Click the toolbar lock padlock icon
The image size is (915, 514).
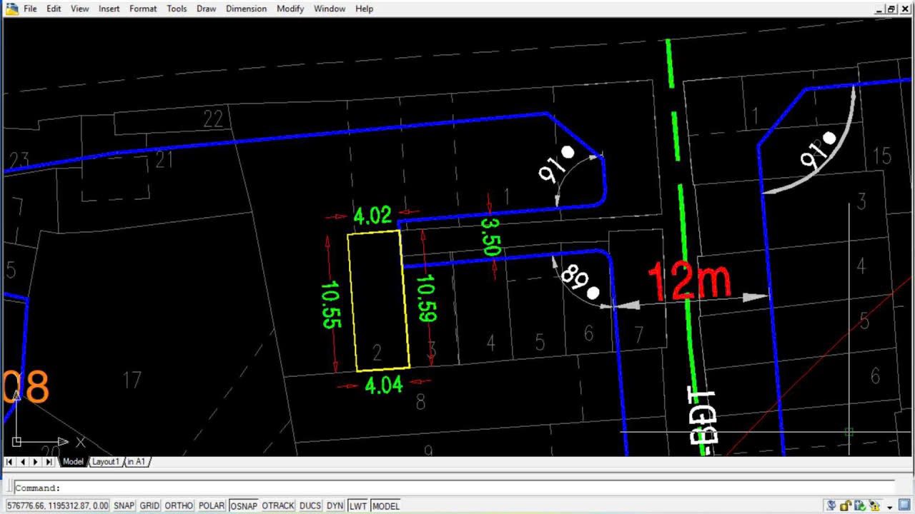tap(846, 506)
